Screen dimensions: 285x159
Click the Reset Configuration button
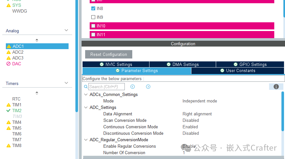(x=109, y=54)
